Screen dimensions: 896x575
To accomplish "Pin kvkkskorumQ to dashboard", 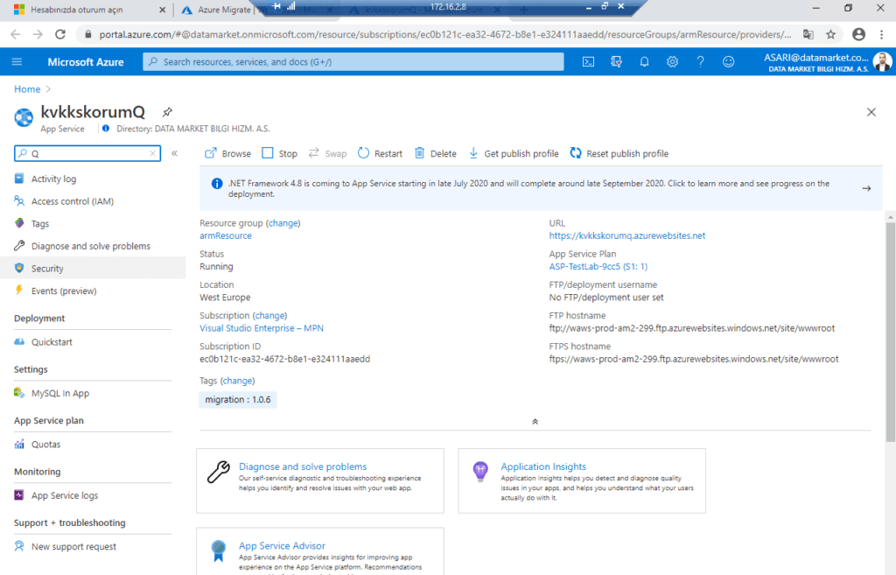I will pyautogui.click(x=167, y=112).
